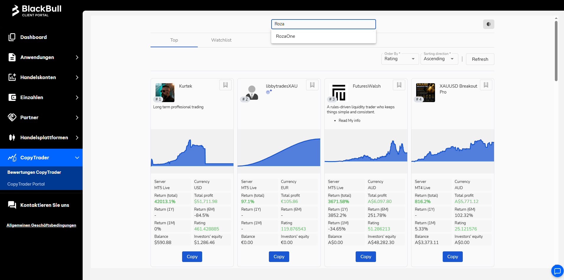Click the Kontaktieren Sie uns chat icon

tap(12, 205)
